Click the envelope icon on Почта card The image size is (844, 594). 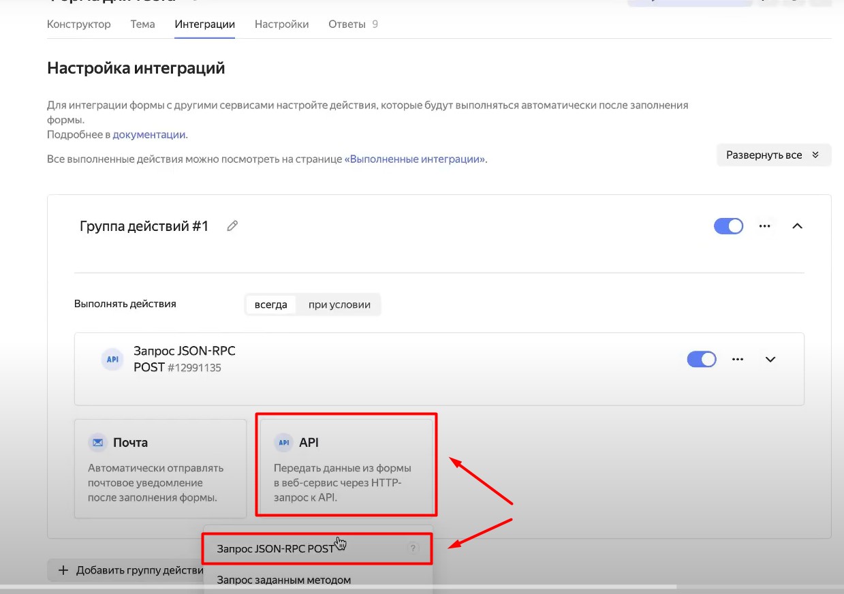99,443
